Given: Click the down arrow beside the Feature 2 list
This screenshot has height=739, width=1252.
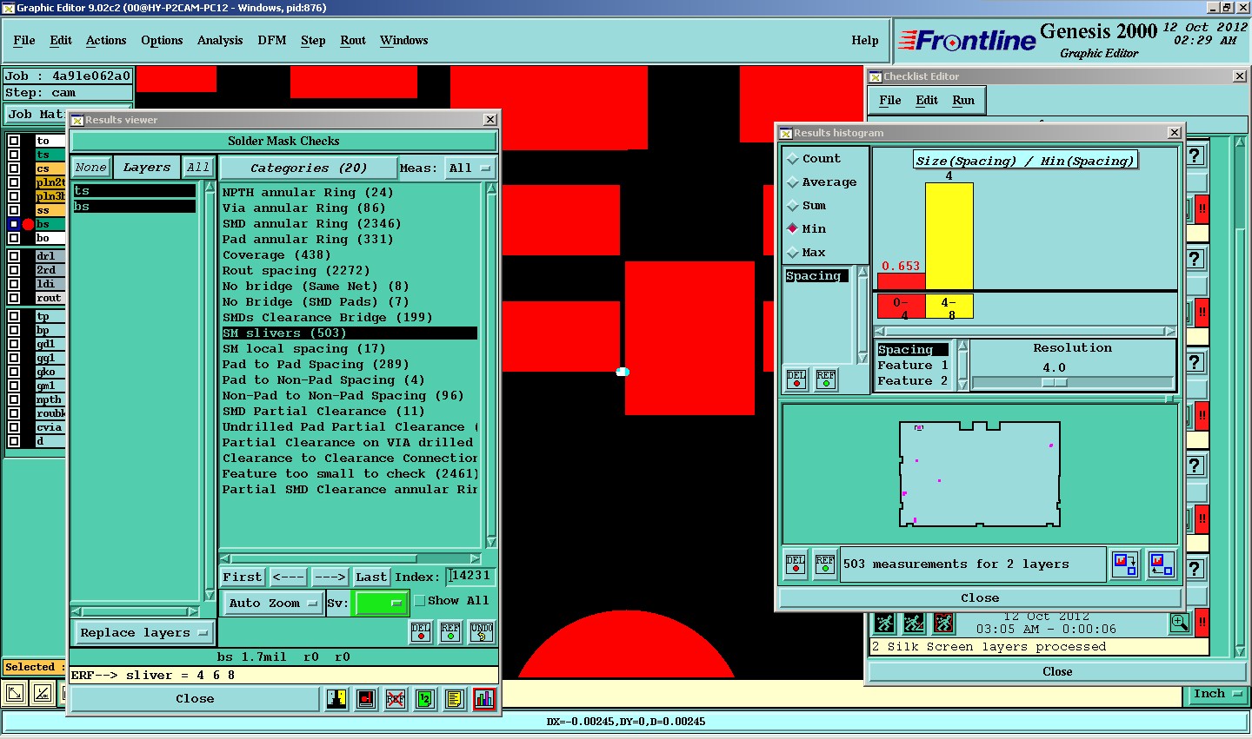Looking at the screenshot, I should click(x=962, y=384).
